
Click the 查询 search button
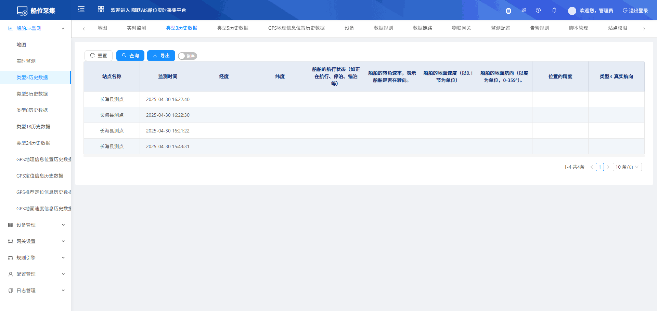coord(130,56)
